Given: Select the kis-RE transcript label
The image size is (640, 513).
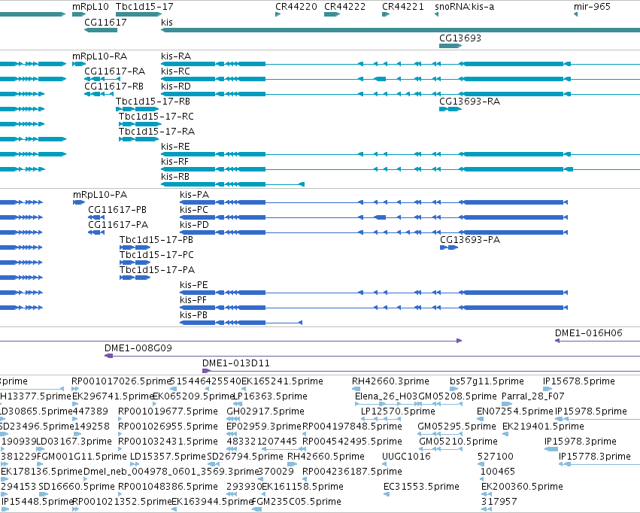Looking at the screenshot, I should [x=175, y=146].
